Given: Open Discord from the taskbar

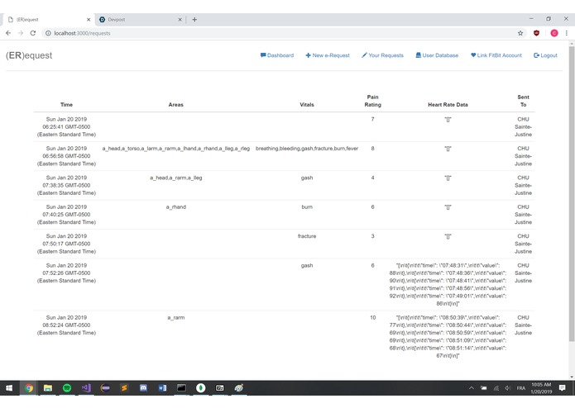Looking at the screenshot, I should point(143,388).
